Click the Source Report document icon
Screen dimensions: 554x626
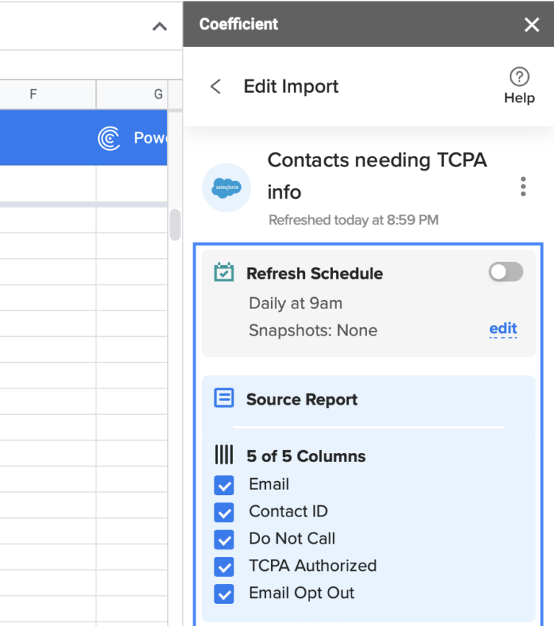click(x=224, y=398)
